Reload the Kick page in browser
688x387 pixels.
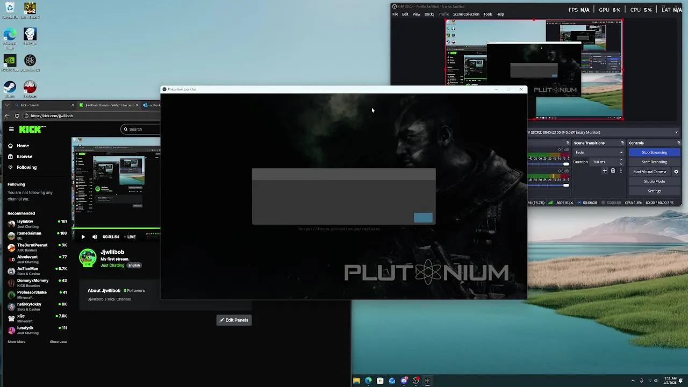[17, 116]
